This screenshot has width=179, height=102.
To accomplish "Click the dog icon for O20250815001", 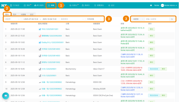I will point(40,29).
